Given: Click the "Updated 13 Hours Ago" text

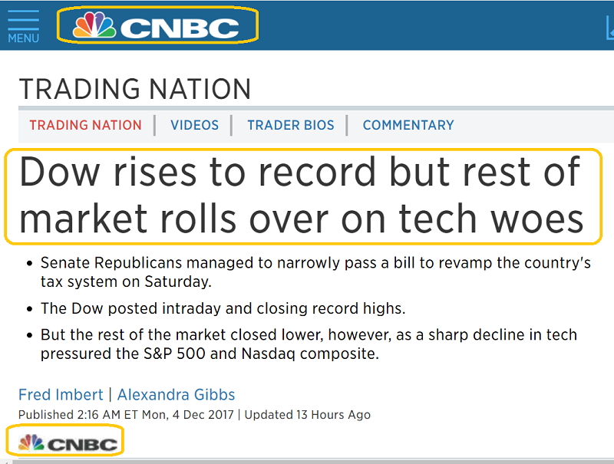Looking at the screenshot, I should (307, 415).
